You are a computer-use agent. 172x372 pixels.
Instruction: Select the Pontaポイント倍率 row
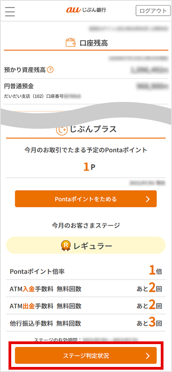pyautogui.click(x=86, y=271)
